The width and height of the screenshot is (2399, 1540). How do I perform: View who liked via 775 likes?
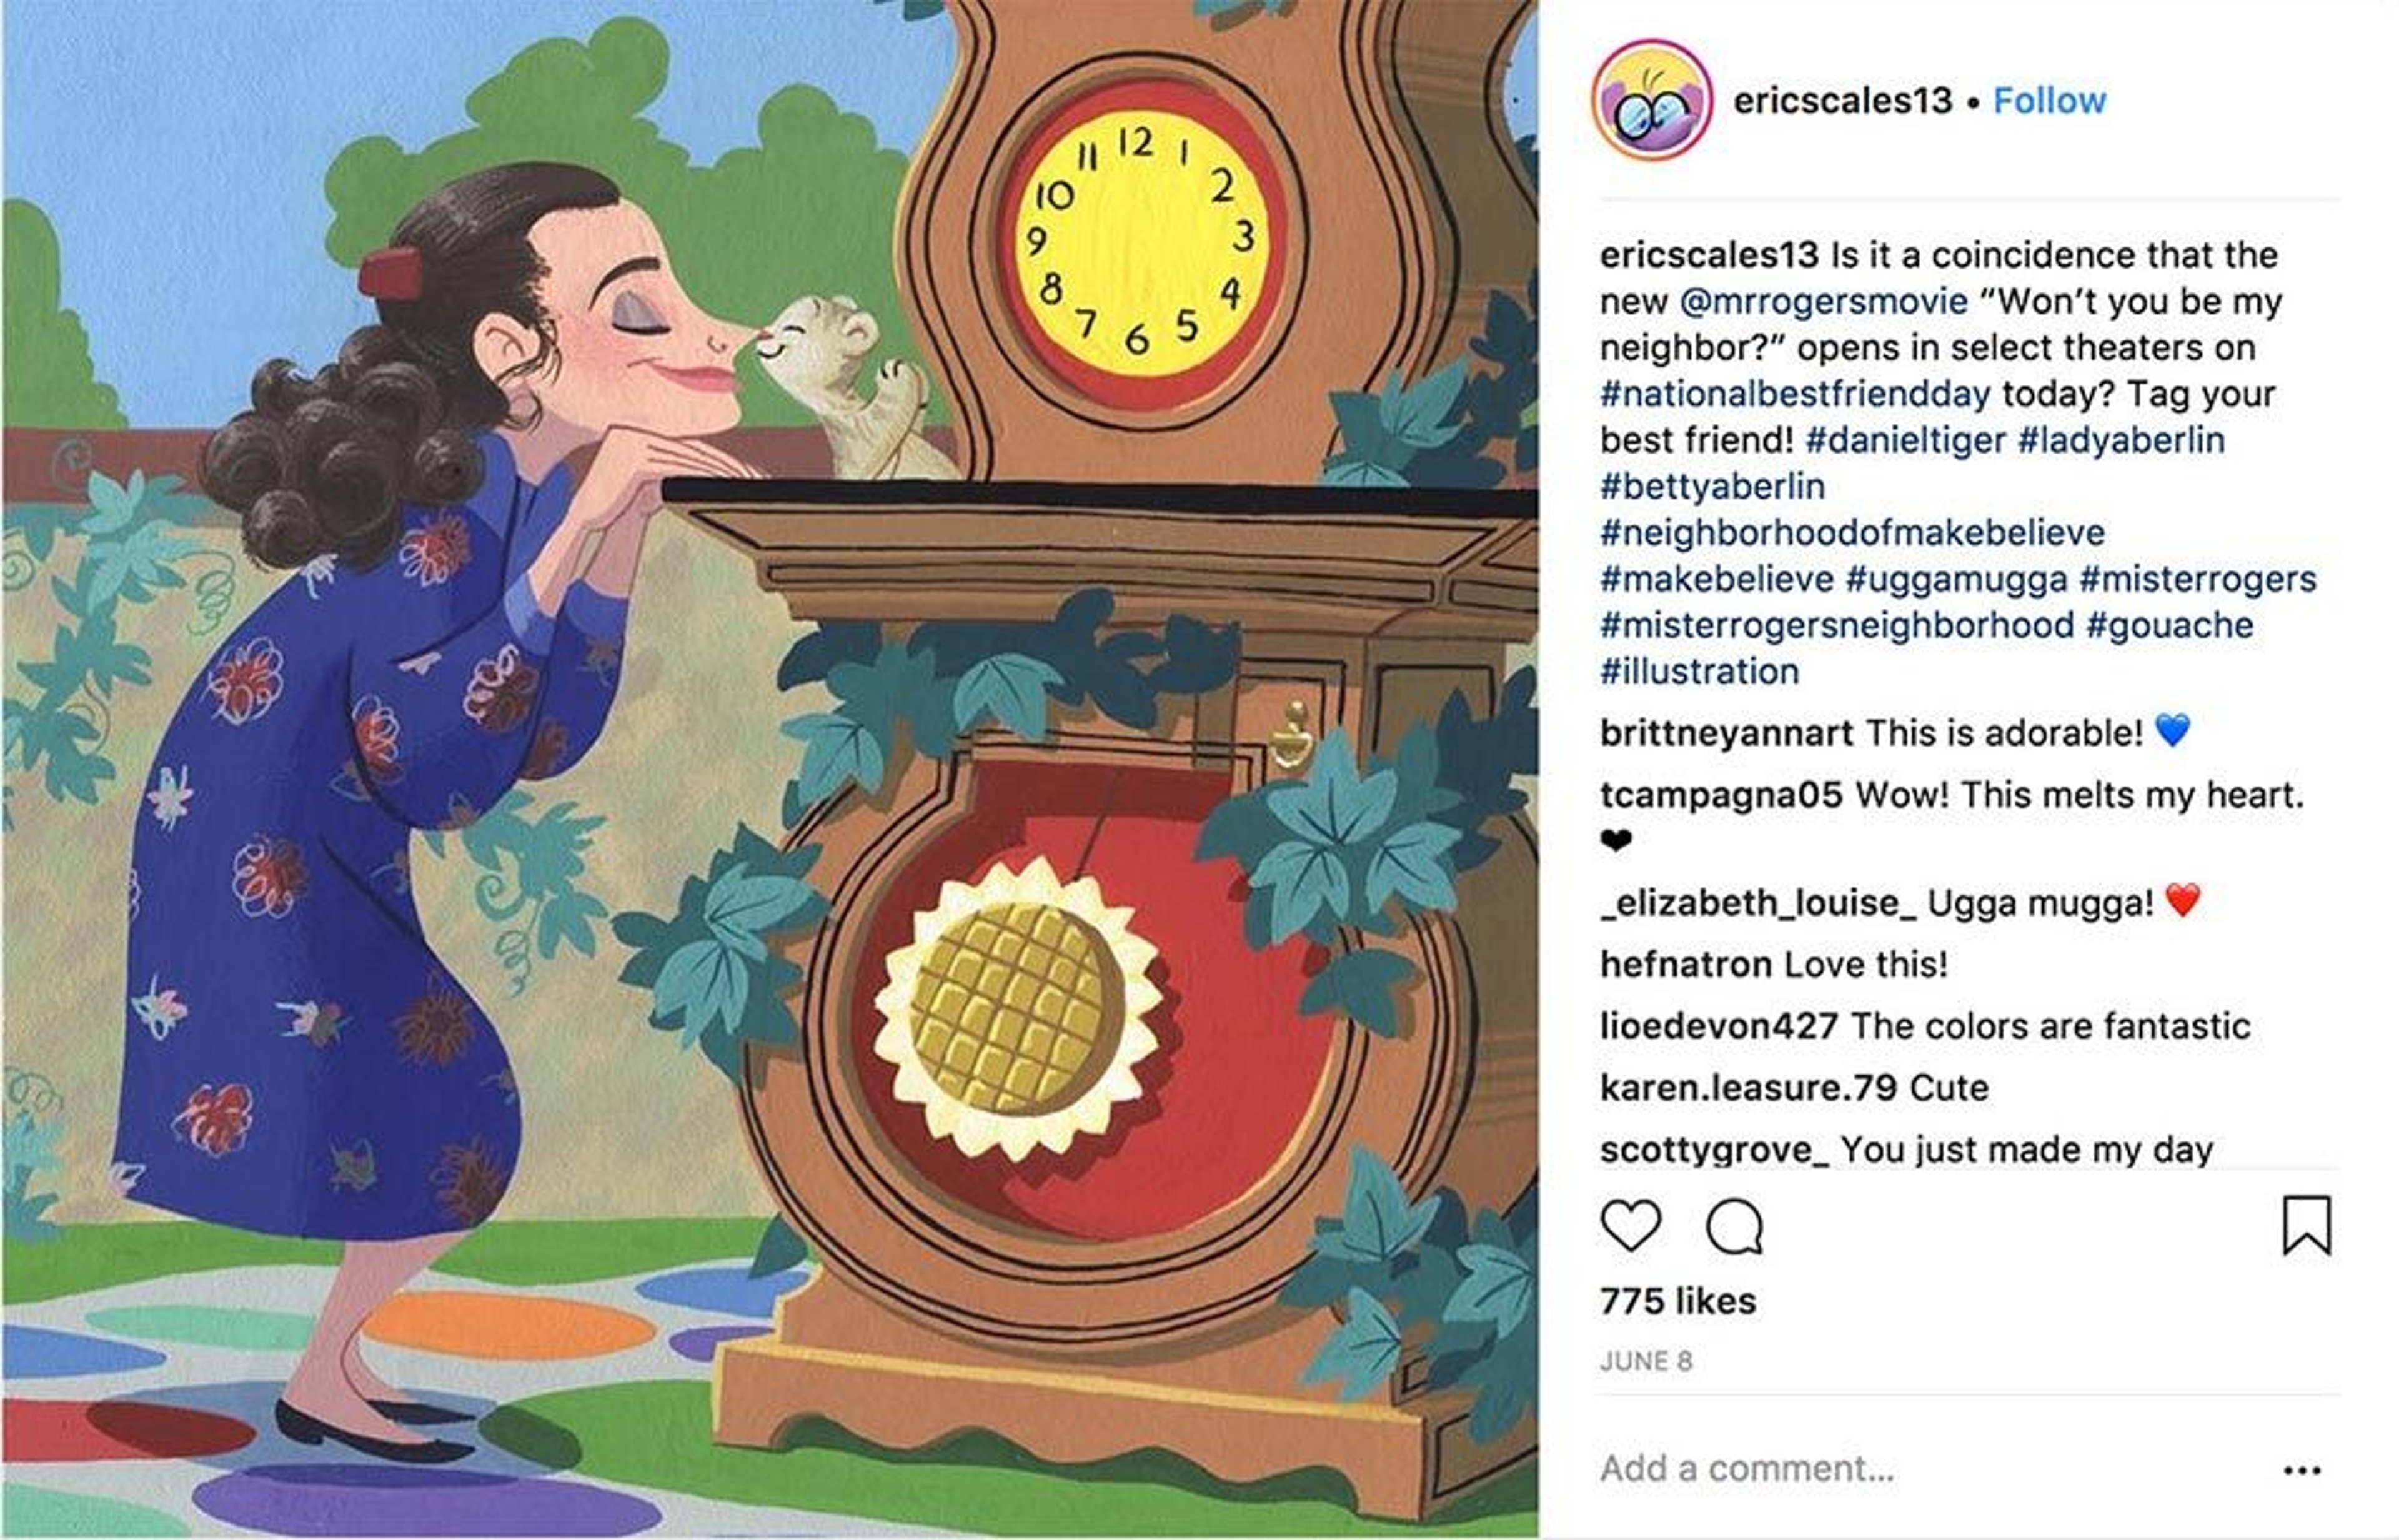(x=1678, y=1301)
